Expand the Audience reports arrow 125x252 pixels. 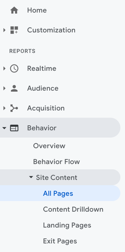tap(4, 88)
